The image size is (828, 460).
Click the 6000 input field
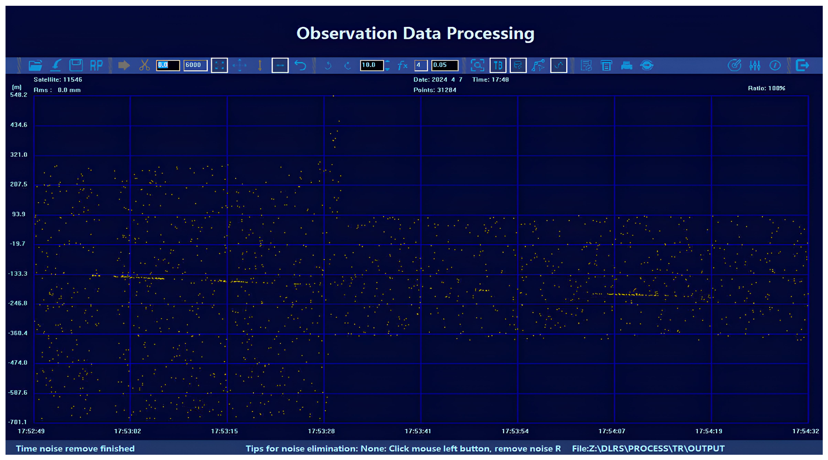195,65
